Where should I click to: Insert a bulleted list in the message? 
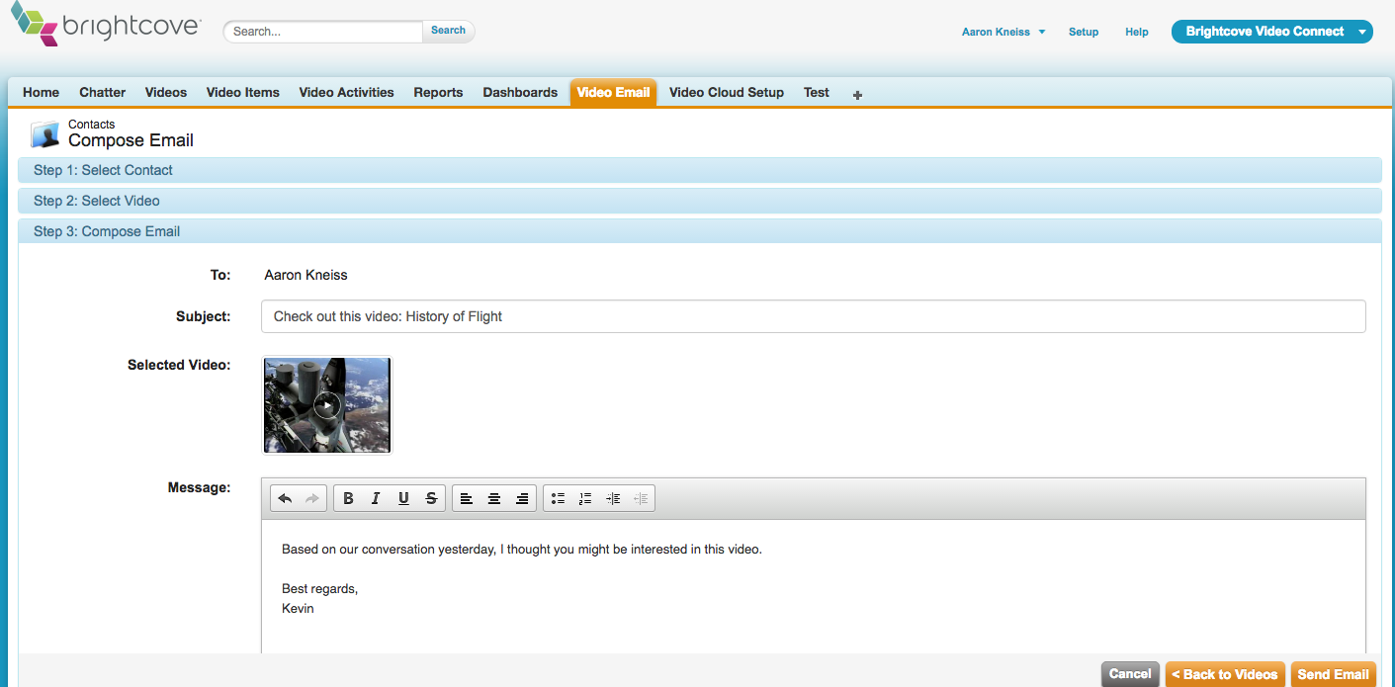point(558,499)
